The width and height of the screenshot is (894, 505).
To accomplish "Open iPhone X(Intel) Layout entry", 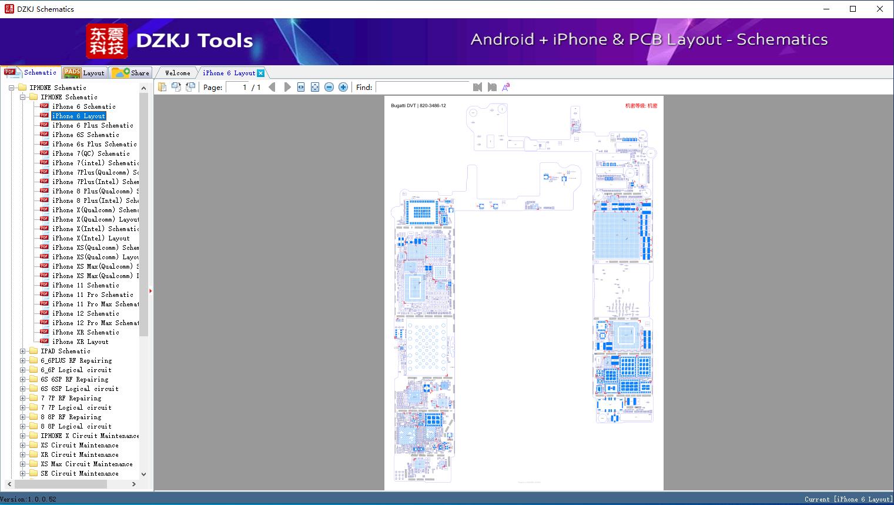I will tap(91, 238).
